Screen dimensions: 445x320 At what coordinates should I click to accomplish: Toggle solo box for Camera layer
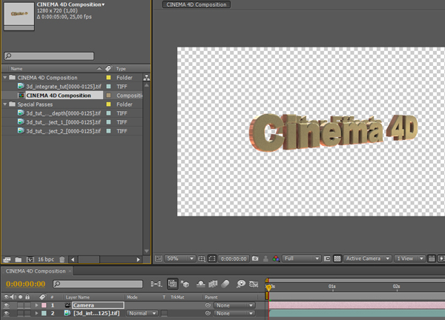point(20,305)
